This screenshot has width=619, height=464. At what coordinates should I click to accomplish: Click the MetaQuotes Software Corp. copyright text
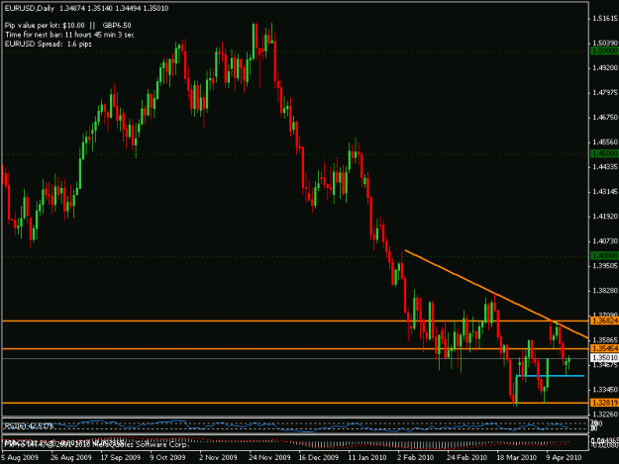(96, 444)
